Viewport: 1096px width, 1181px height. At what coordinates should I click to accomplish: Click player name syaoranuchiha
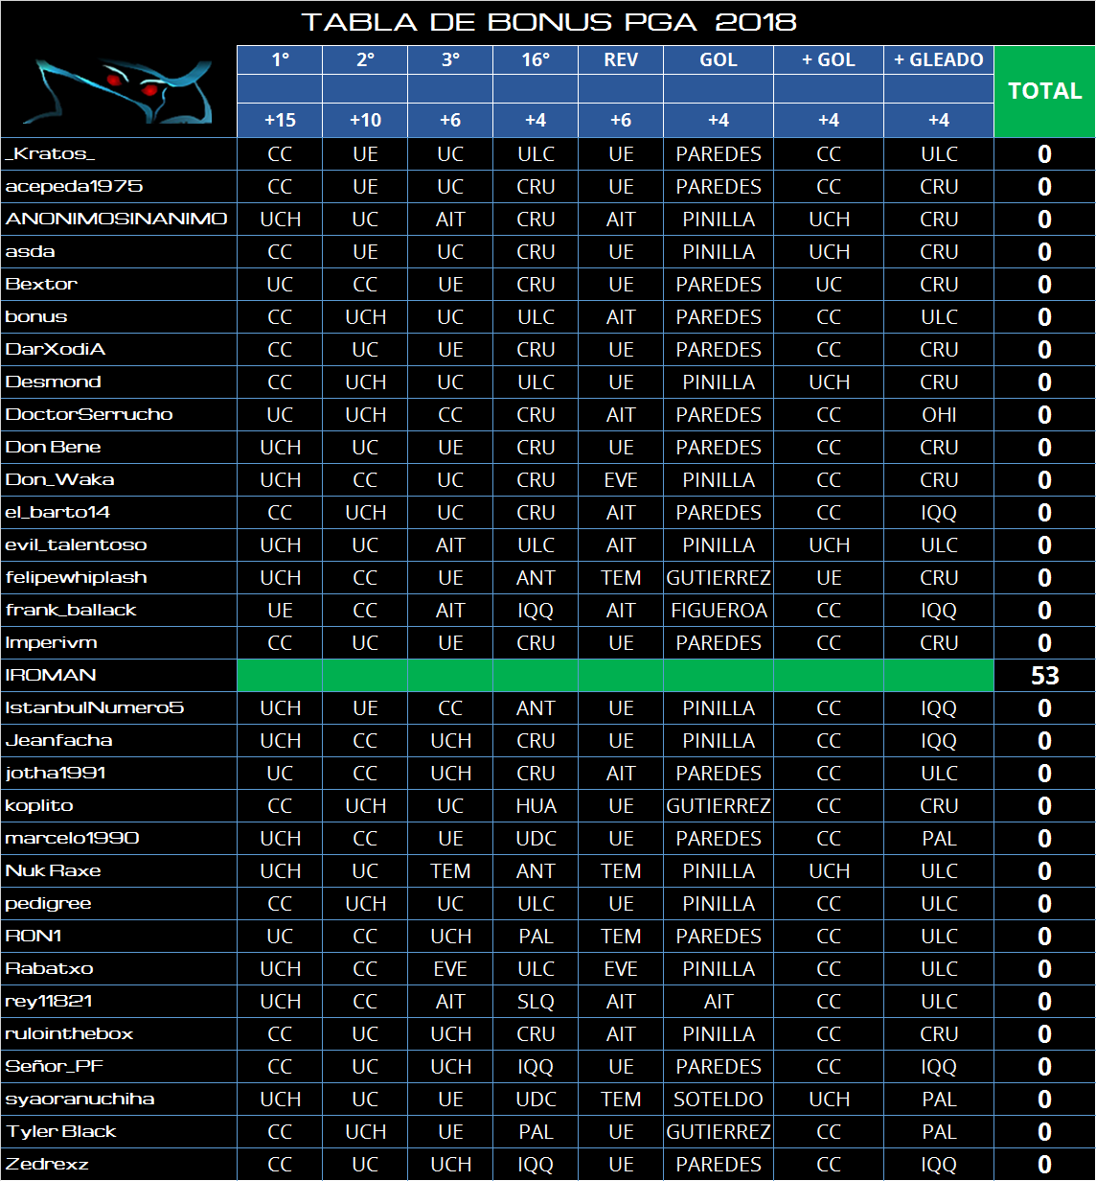[x=80, y=1100]
